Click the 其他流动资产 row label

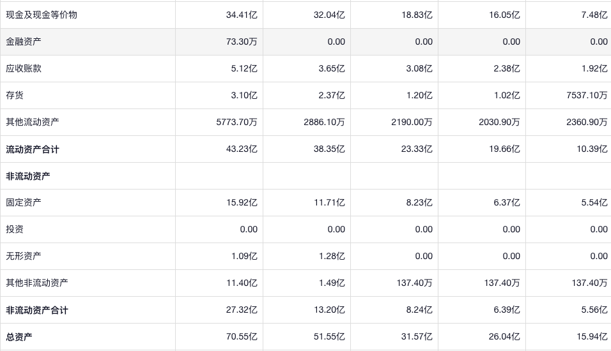pyautogui.click(x=33, y=122)
